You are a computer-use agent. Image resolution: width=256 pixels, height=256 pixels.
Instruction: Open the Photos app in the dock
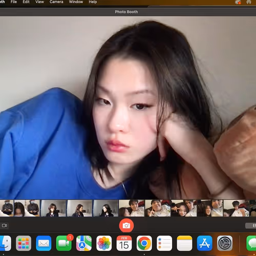104,243
